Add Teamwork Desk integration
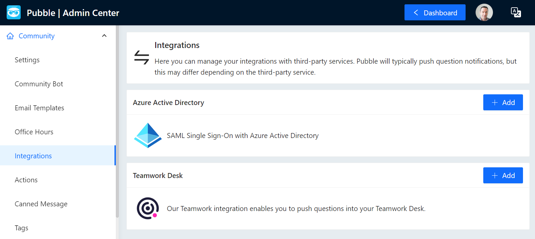535x239 pixels. tap(503, 175)
